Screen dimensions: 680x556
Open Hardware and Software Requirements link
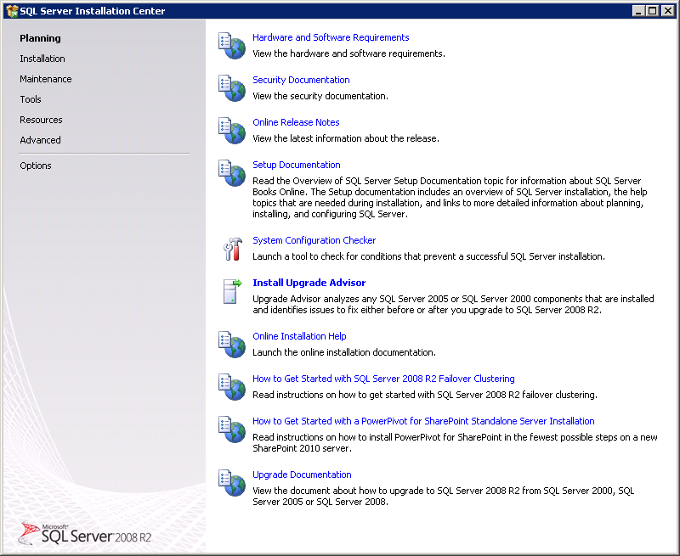tap(331, 37)
